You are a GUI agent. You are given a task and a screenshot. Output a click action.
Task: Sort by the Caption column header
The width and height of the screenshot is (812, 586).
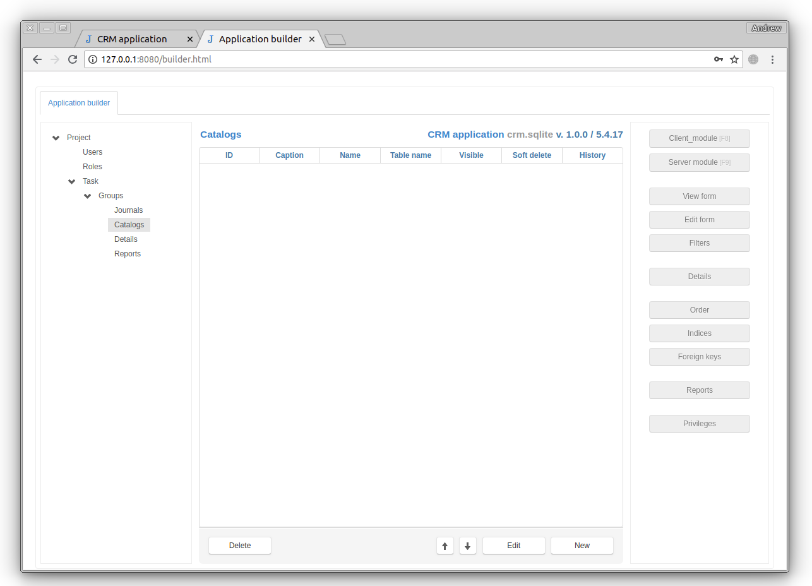point(289,155)
